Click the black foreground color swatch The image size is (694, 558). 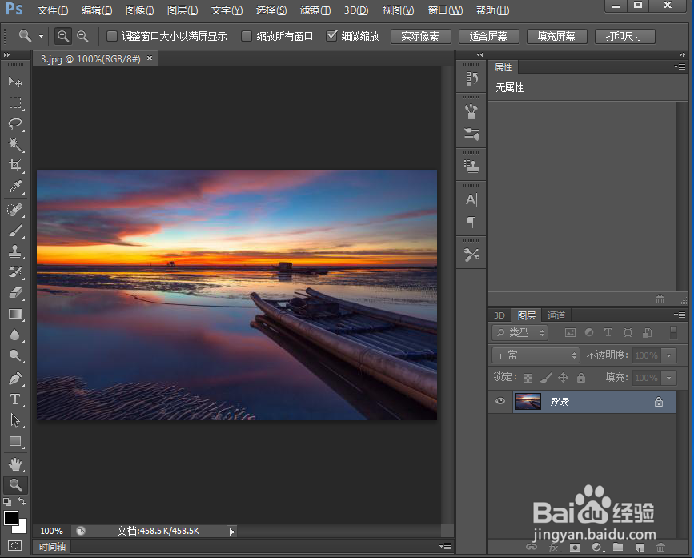click(10, 517)
